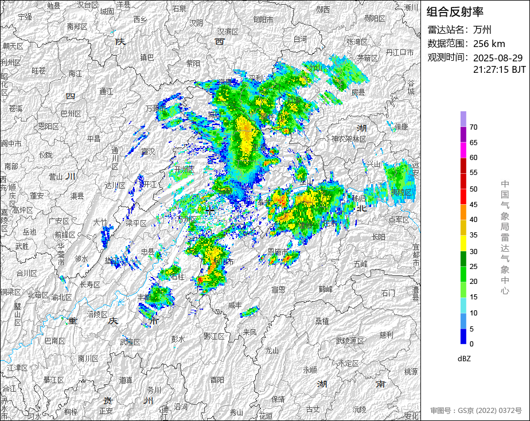
Task: Click the 武隆区 map label
Action: [x=130, y=342]
